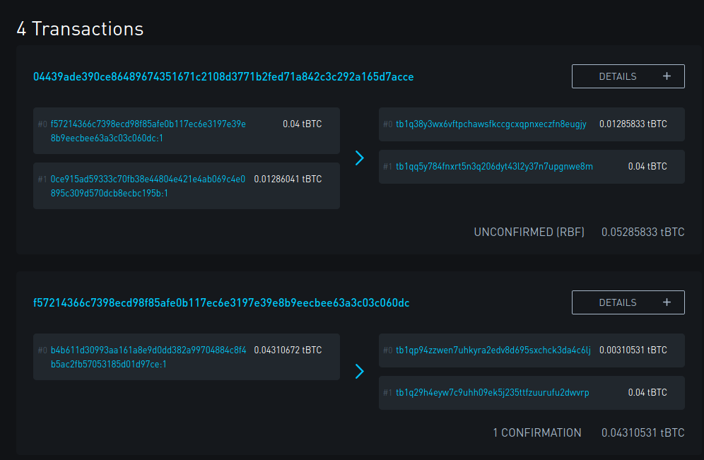
Task: Click total 0.05285833 tBTC amount
Action: pyautogui.click(x=643, y=232)
